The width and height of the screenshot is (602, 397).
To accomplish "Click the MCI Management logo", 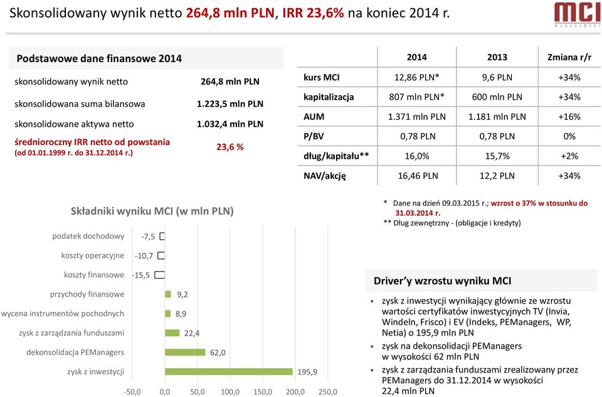I will click(578, 14).
